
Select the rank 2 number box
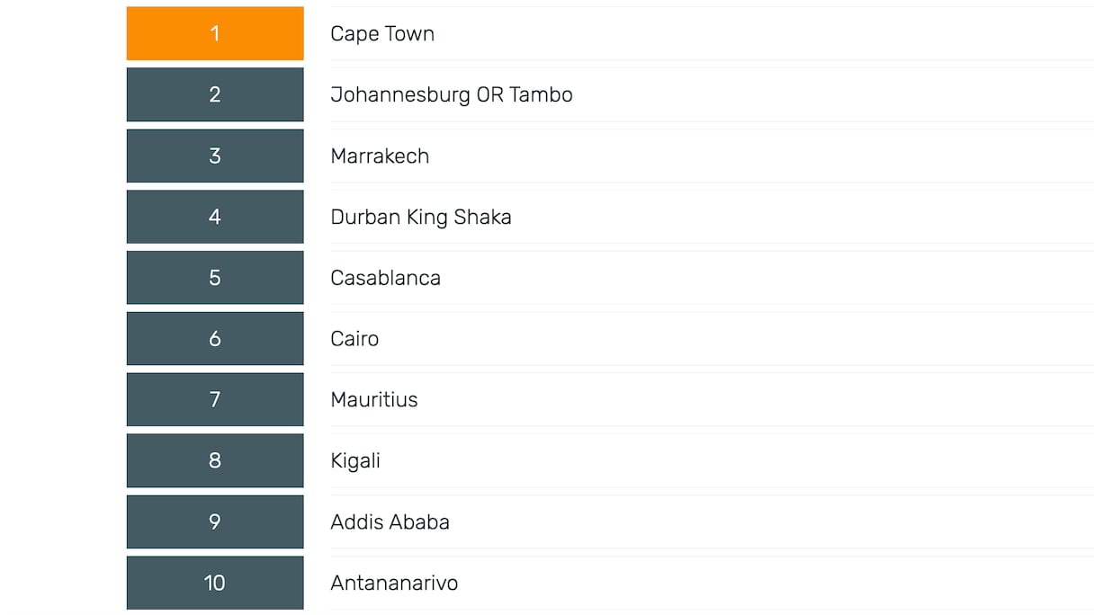point(215,94)
